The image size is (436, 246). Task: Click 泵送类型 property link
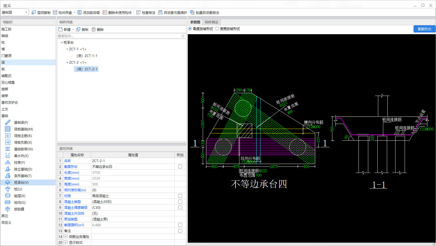tap(71, 219)
